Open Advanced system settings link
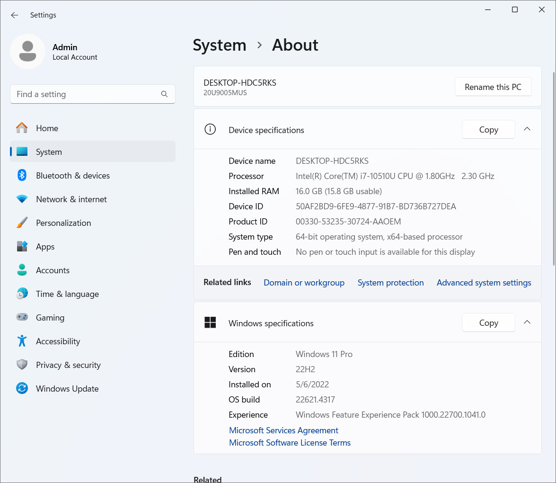 pyautogui.click(x=484, y=283)
